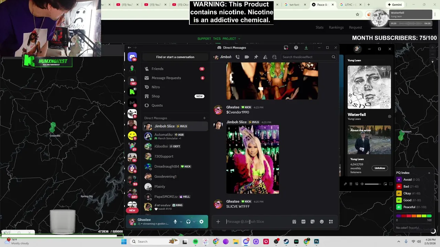Open Nitro page in Discord

pyautogui.click(x=175, y=87)
